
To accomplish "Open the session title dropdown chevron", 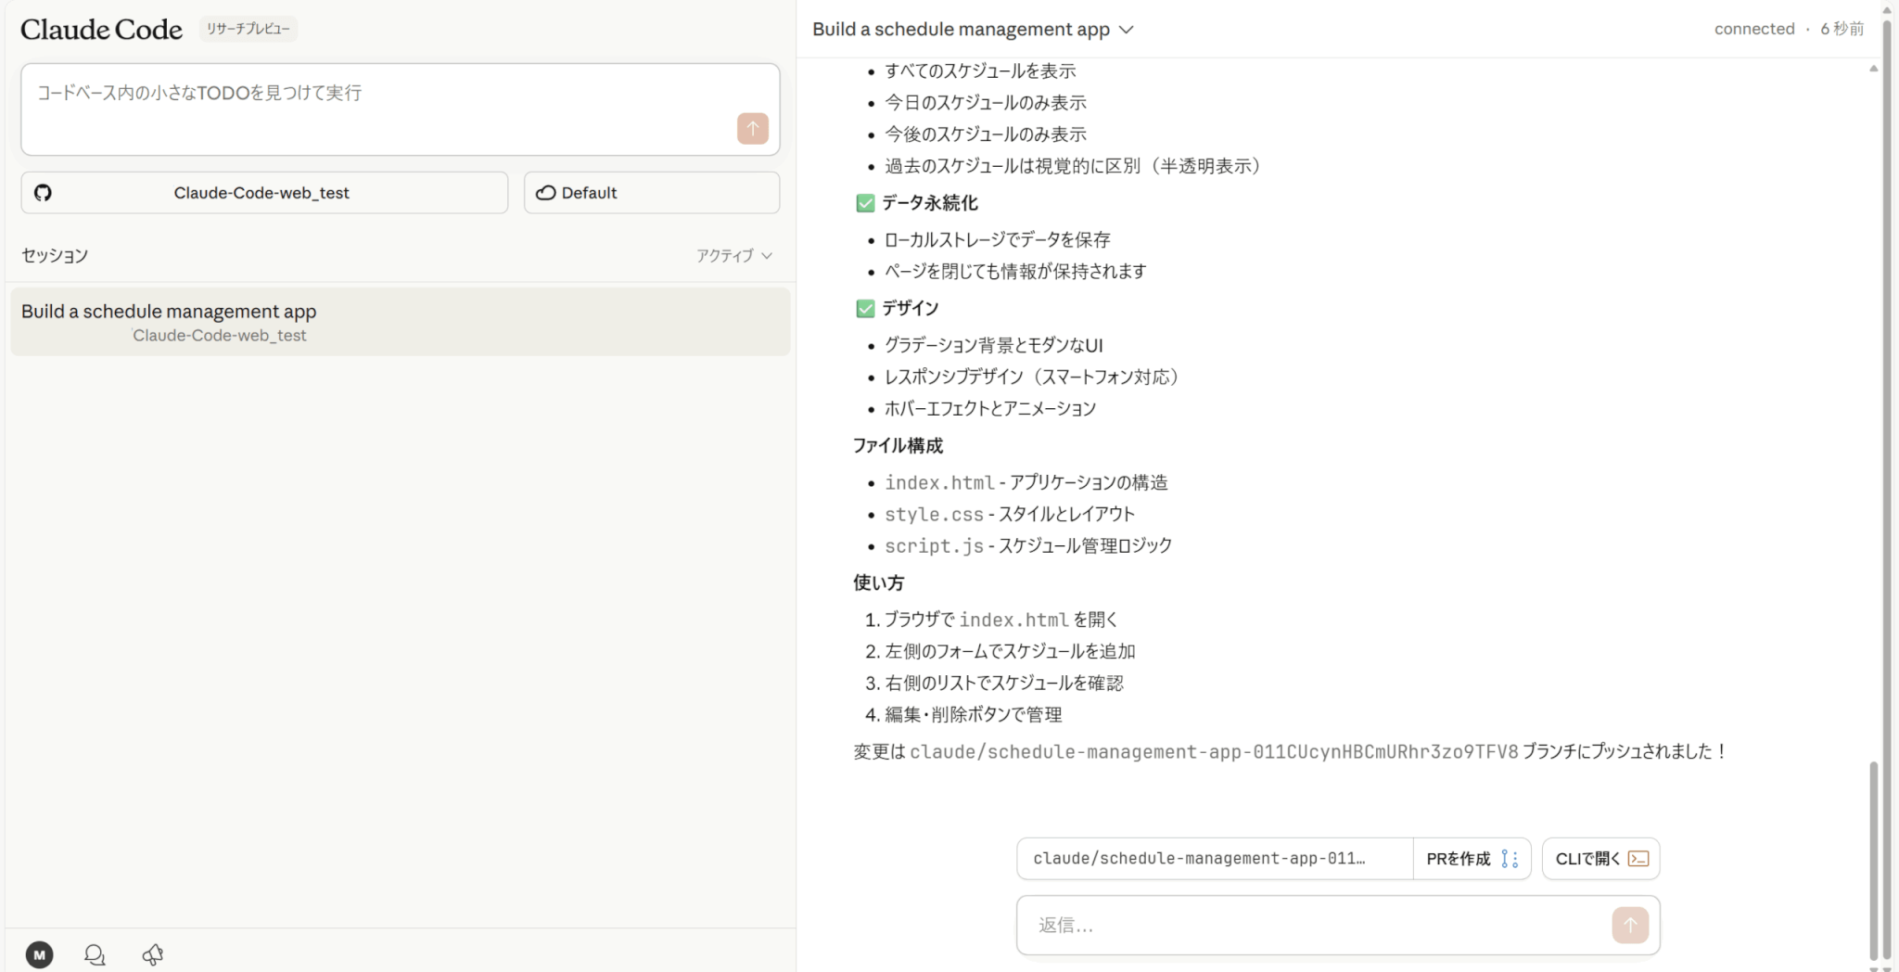I will tap(1127, 30).
